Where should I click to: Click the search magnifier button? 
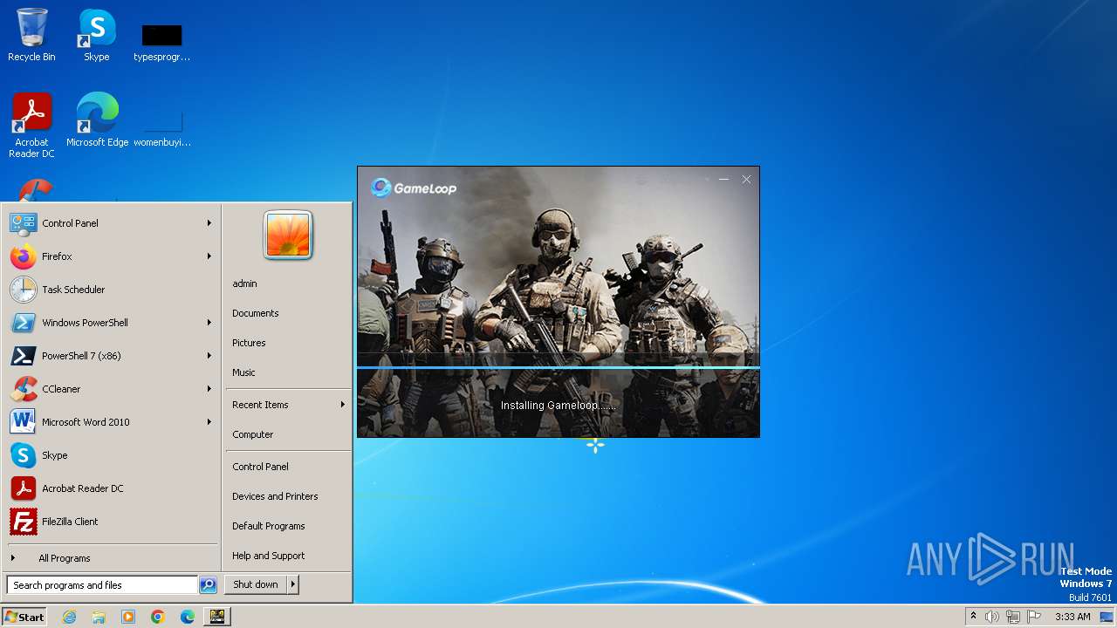point(208,585)
